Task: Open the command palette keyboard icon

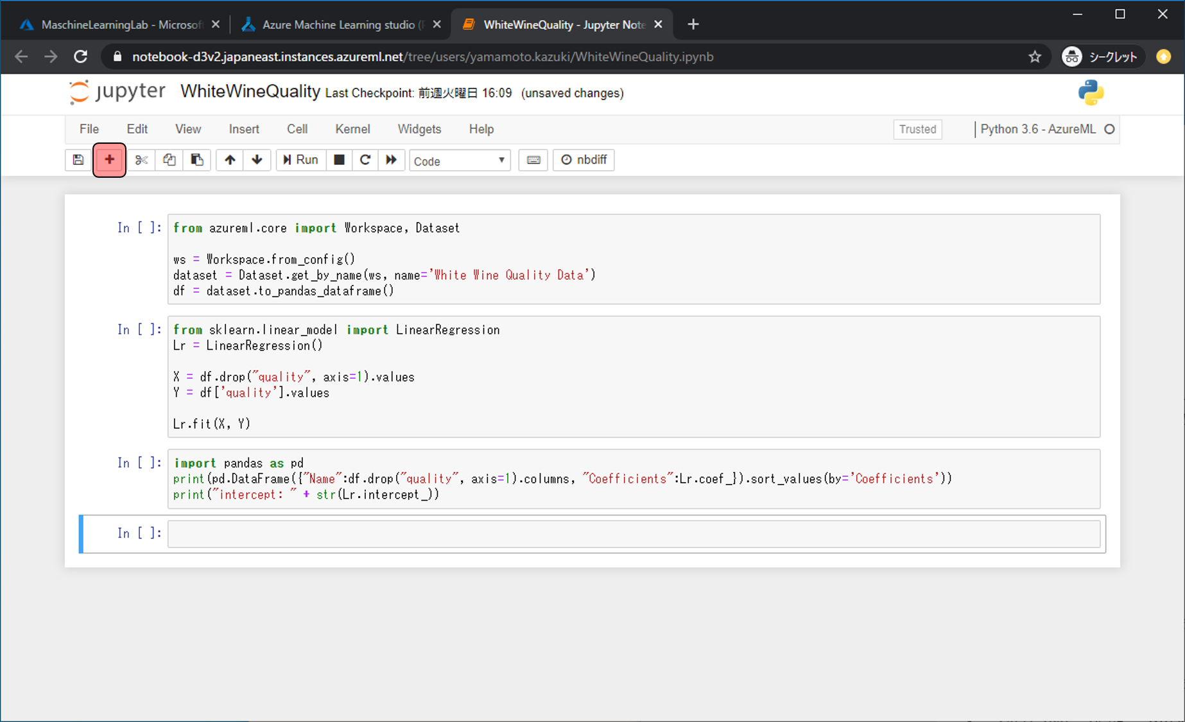Action: (533, 160)
